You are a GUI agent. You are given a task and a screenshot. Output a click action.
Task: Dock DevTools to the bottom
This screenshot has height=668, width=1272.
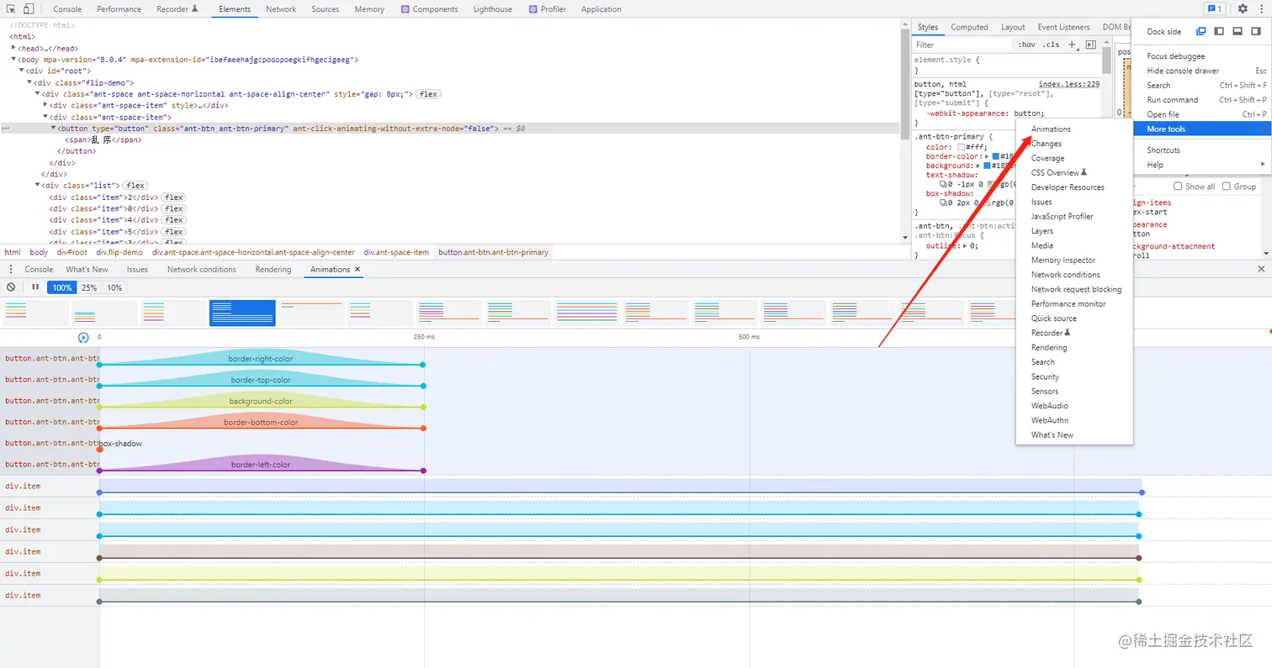pos(1237,31)
